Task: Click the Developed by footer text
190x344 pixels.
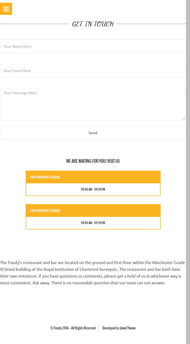Action: coord(111,328)
